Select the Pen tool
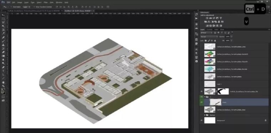 coord(3,67)
